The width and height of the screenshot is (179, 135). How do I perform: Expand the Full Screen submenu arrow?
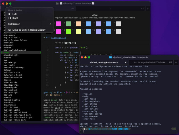tap(50, 24)
